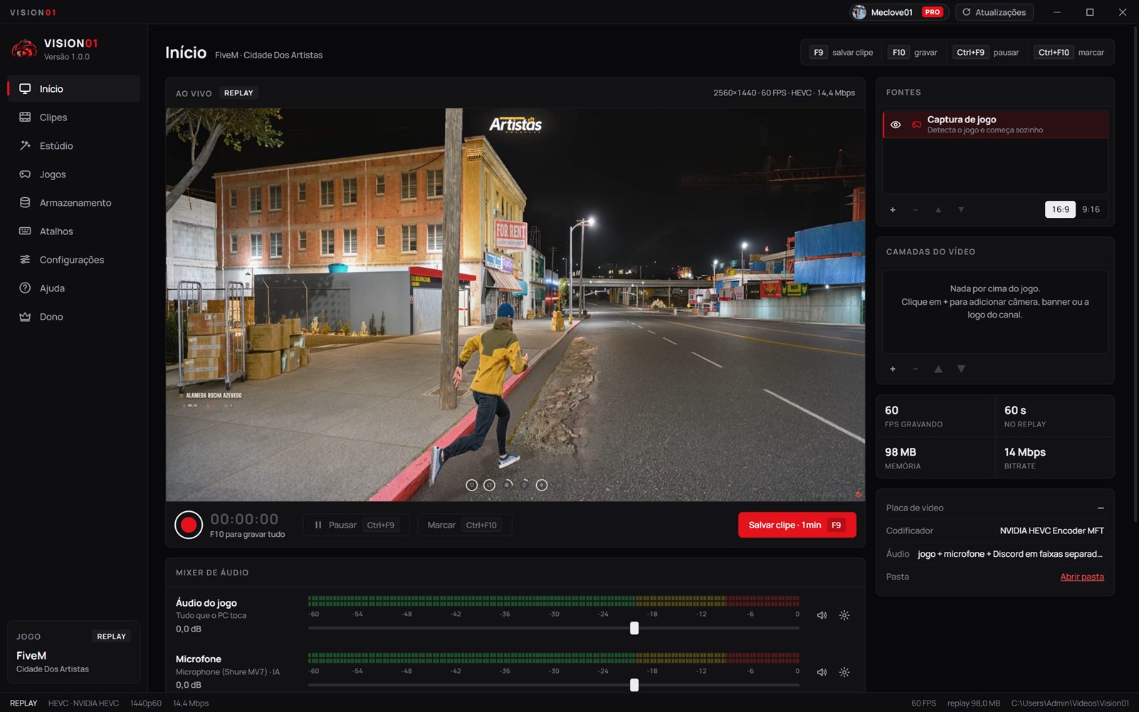Click REPLAY in the status bar

pyautogui.click(x=23, y=703)
